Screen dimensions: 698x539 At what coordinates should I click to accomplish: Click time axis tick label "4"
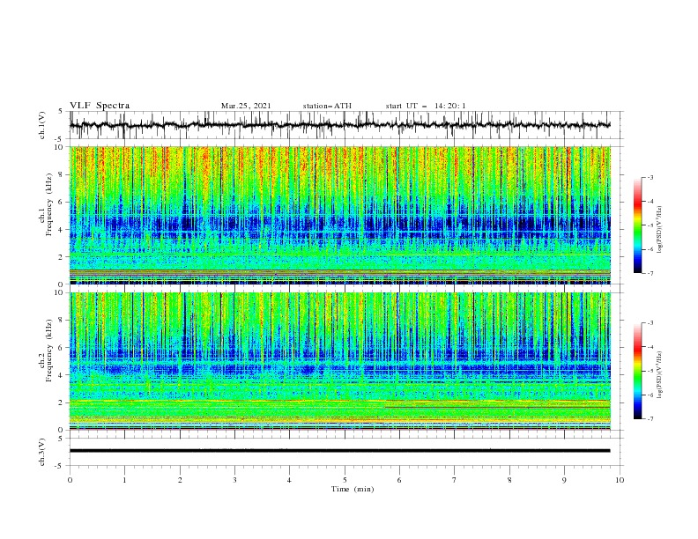(x=290, y=480)
